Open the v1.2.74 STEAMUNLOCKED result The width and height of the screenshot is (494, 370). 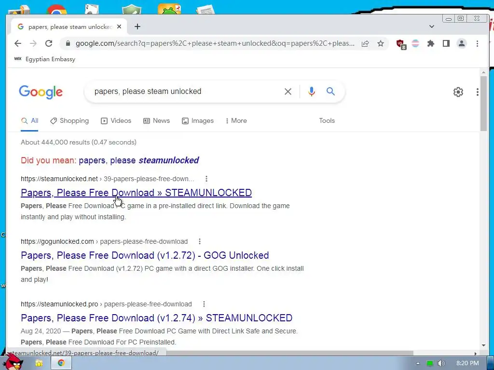tap(157, 318)
